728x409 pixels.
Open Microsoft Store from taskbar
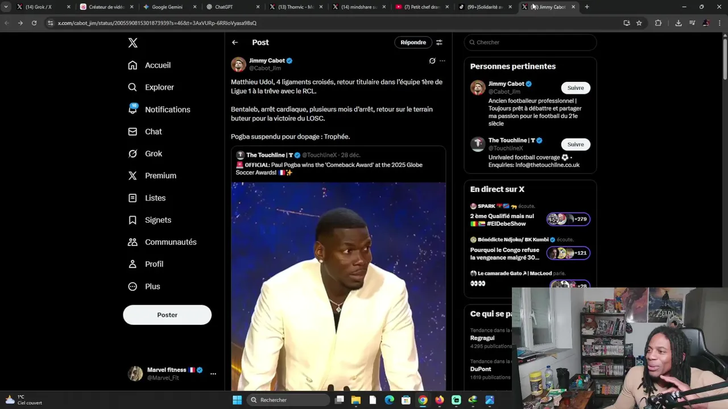pos(406,400)
